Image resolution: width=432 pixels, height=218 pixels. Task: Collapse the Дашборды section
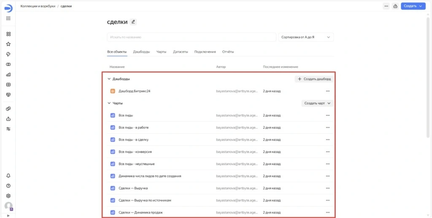(x=109, y=79)
